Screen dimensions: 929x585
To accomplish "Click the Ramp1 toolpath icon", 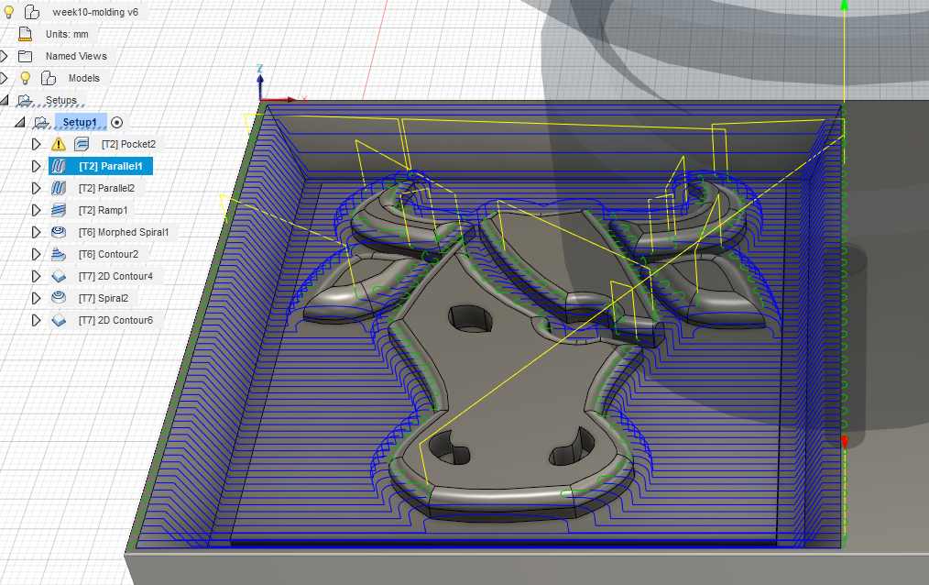I will (x=58, y=210).
